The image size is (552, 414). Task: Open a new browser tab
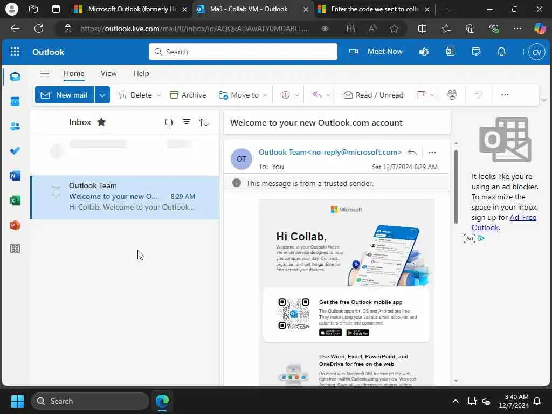coord(447,9)
